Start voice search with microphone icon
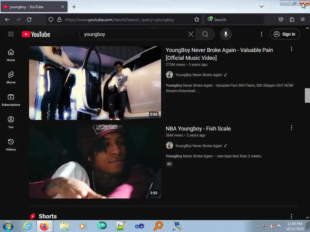Image resolution: width=310 pixels, height=232 pixels. tap(226, 34)
